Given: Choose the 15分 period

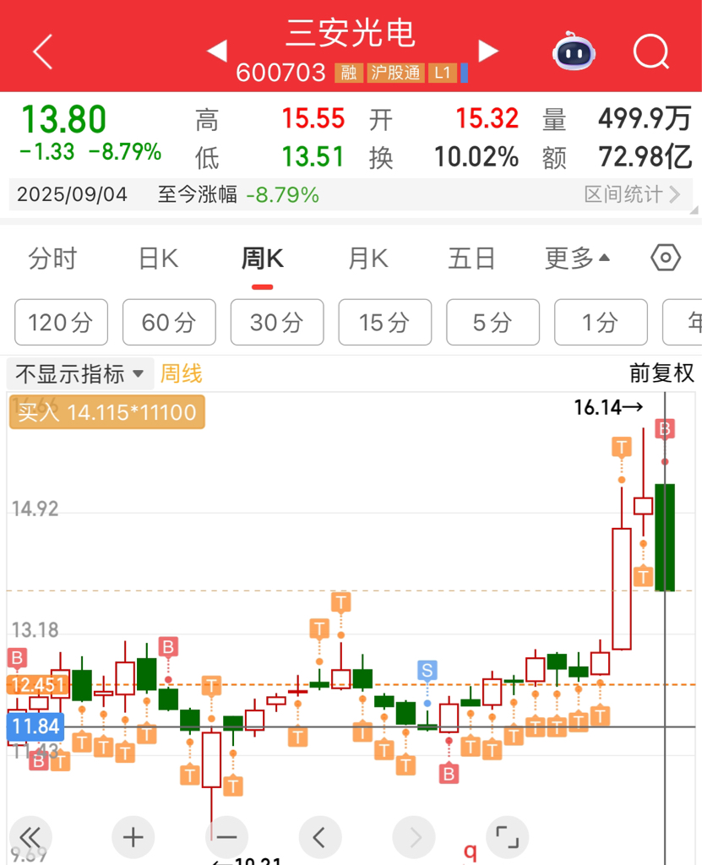Looking at the screenshot, I should coord(384,322).
